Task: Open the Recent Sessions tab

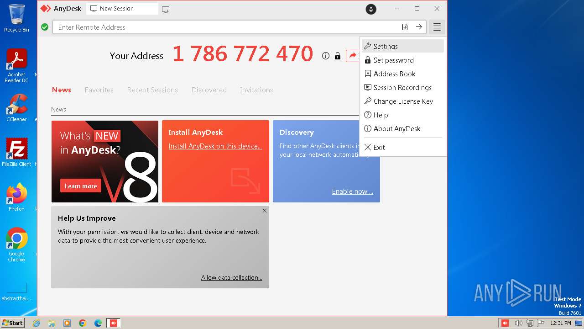Action: tap(152, 90)
